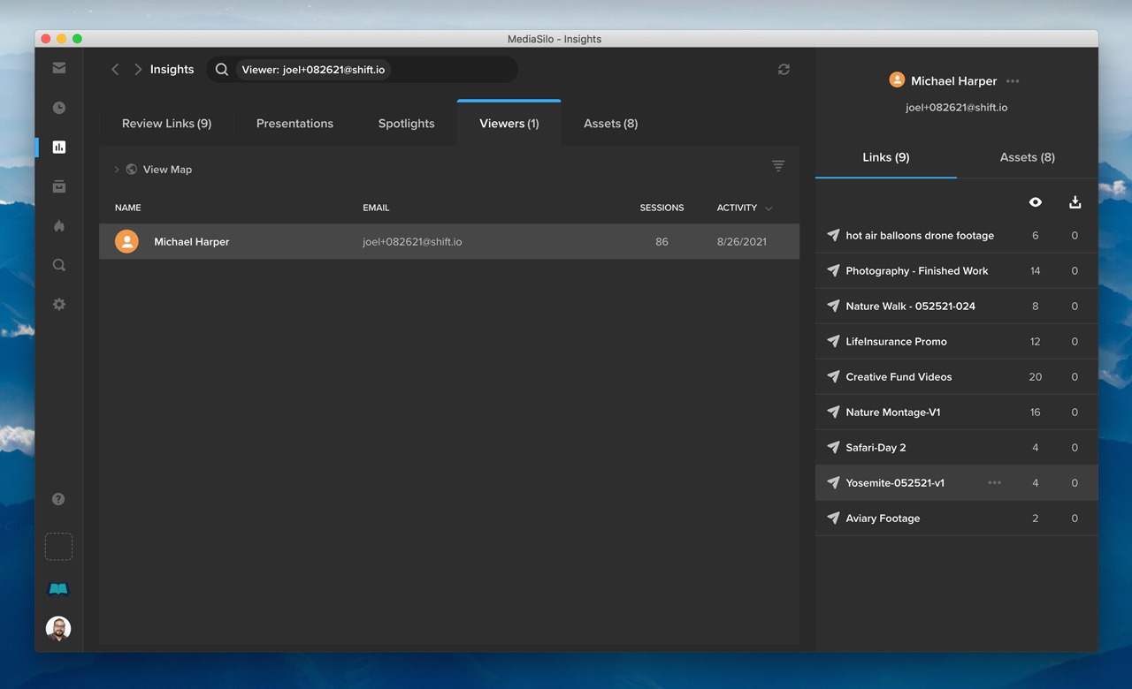Open the Insights bar chart panel in sidebar
The width and height of the screenshot is (1132, 689).
(x=58, y=147)
